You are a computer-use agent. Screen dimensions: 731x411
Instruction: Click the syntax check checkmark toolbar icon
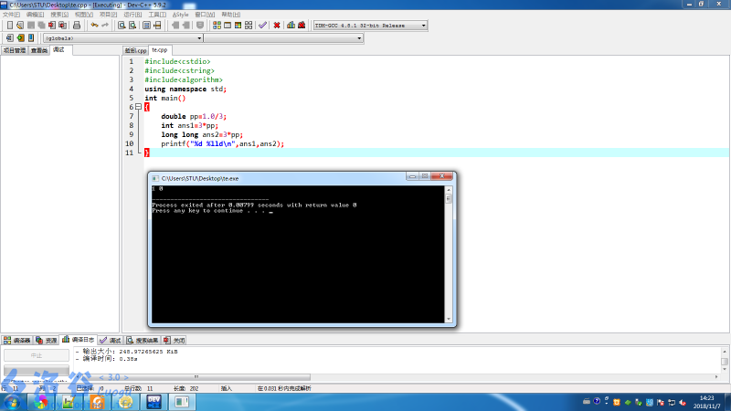click(262, 25)
